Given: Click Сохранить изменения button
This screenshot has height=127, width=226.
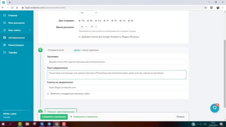Looking at the screenshot, I should (x=54, y=117).
